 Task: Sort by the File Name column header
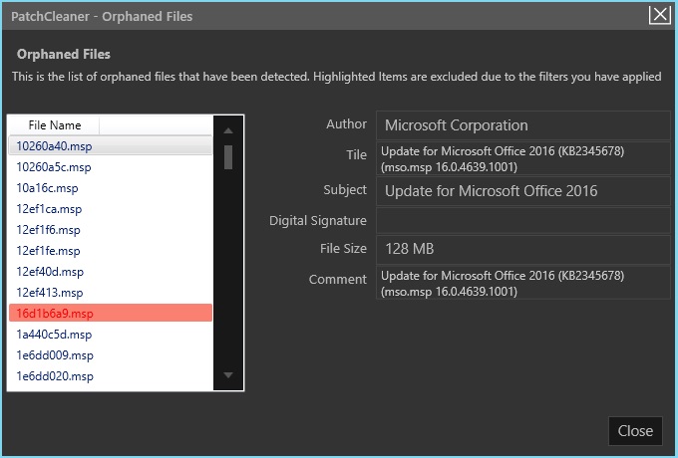pyautogui.click(x=55, y=125)
